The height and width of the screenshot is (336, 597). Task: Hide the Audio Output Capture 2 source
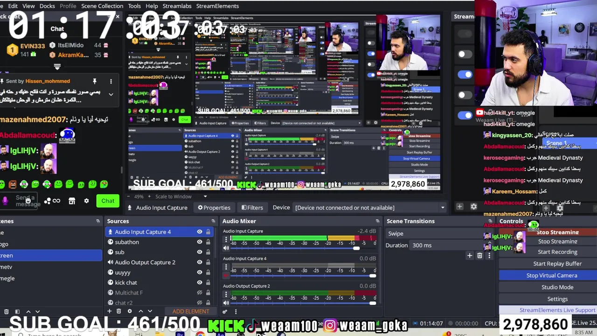(x=200, y=262)
